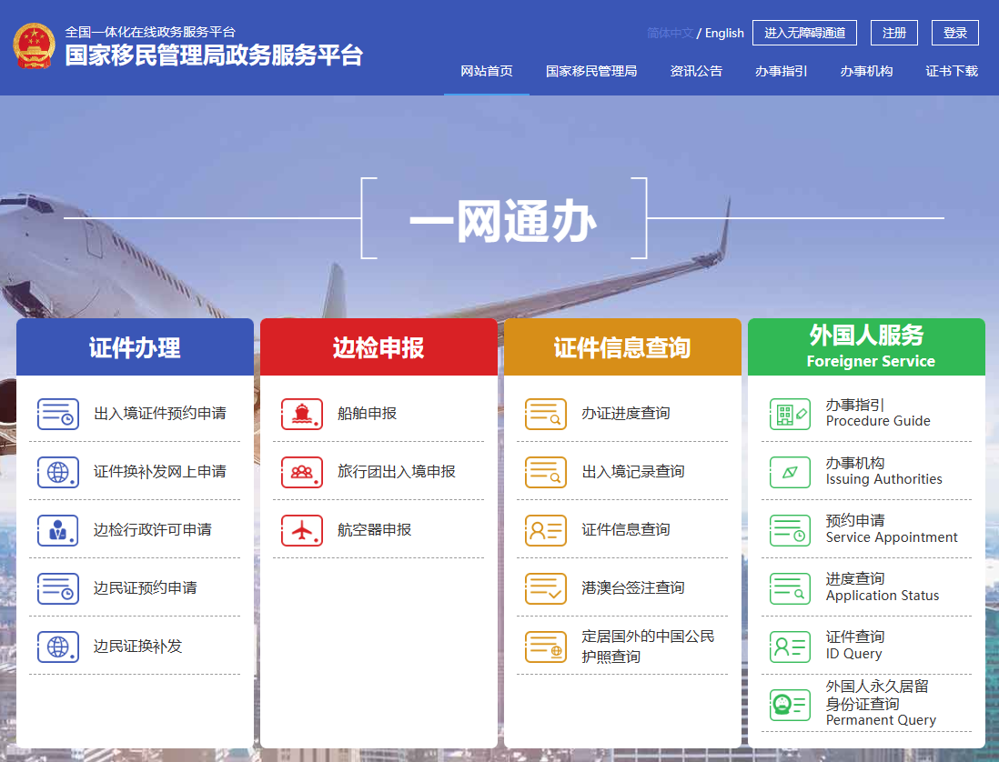Open the 办事指引 navigation item
Viewport: 999px width, 762px height.
point(782,71)
